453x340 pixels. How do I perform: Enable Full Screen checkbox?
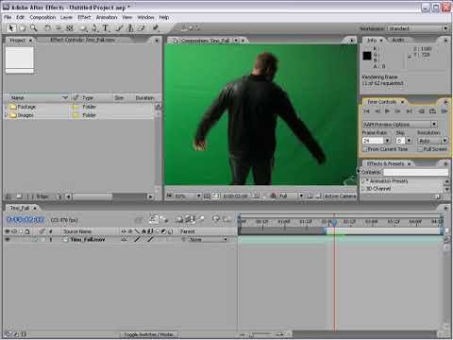click(420, 149)
